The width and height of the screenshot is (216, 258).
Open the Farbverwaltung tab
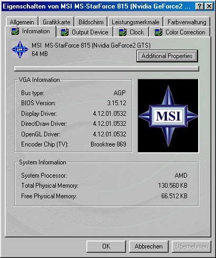pos(187,22)
